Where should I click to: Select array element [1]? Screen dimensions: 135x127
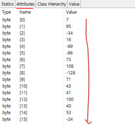point(22,27)
